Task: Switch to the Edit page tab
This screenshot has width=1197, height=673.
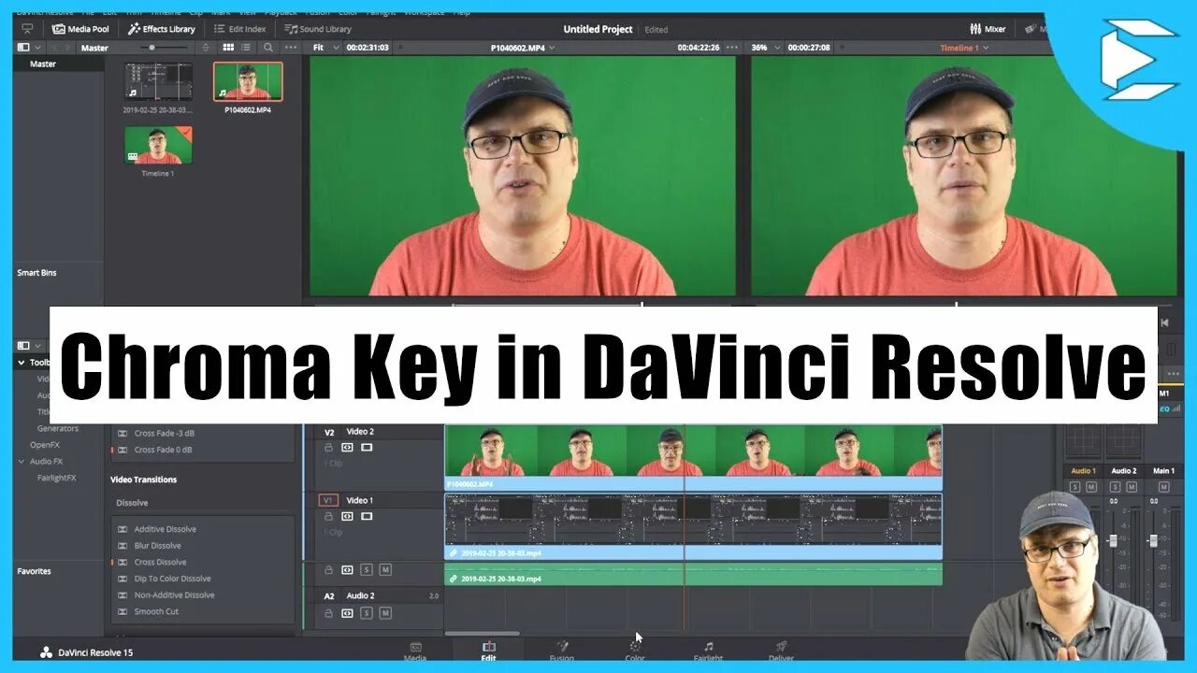Action: click(x=488, y=652)
